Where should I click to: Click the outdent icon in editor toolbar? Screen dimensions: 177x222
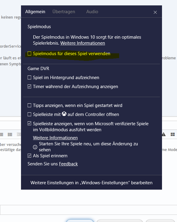19,134
